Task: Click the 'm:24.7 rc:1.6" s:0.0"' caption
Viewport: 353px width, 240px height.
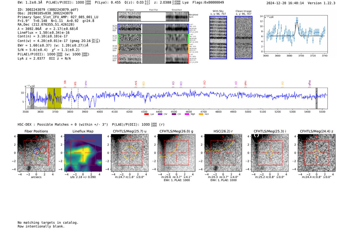Action: [x=130, y=177]
